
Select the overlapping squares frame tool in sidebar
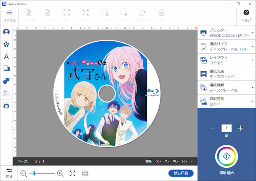[6, 68]
